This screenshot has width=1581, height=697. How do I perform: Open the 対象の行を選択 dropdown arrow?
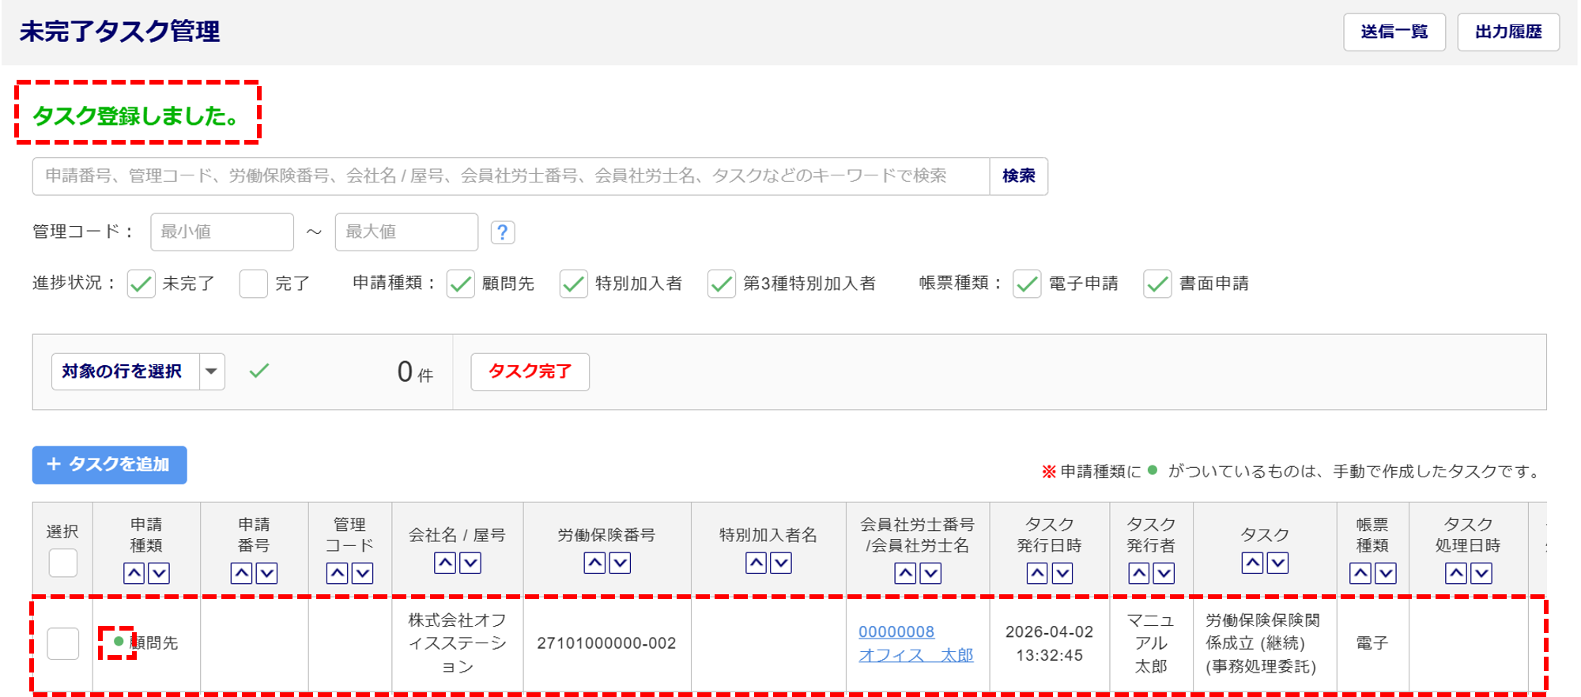point(212,371)
